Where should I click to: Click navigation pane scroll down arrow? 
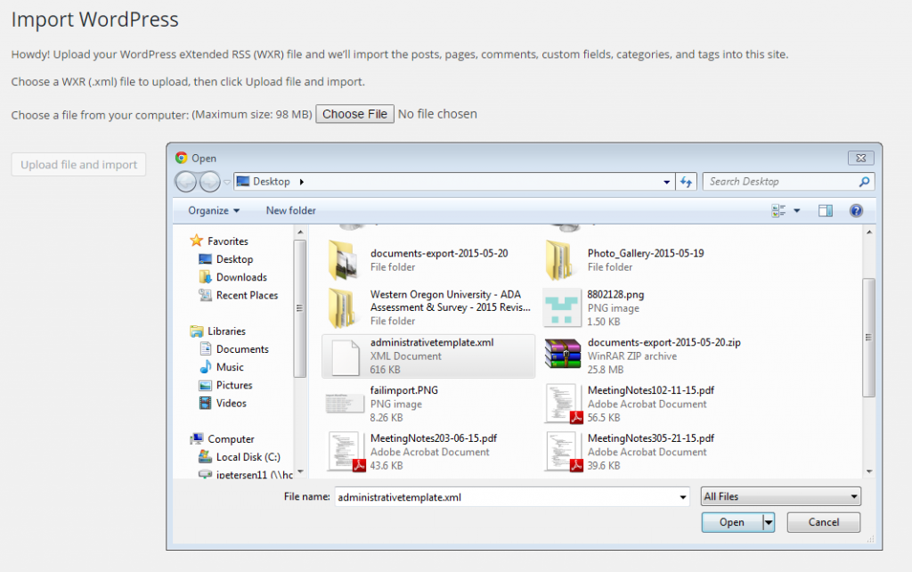tap(300, 471)
